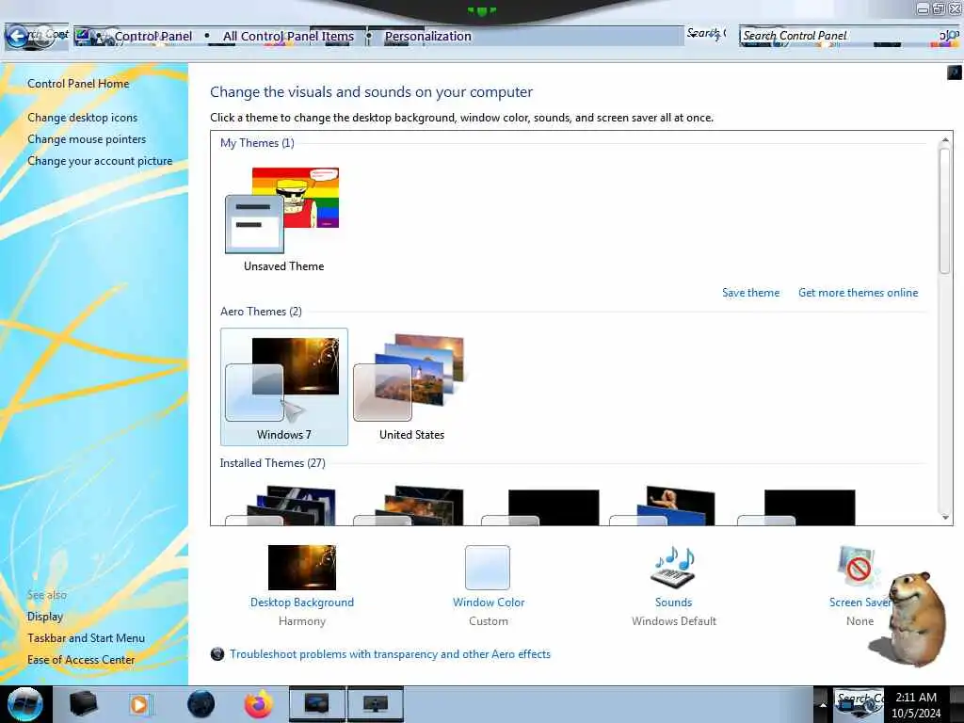Minimize the Personalization window
The height and width of the screenshot is (723, 964).
[923, 8]
